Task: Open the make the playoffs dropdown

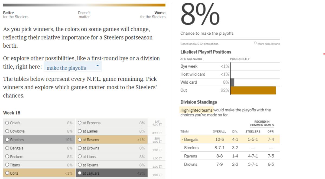Action: click(72, 68)
